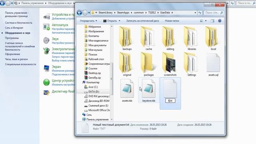Open the recent locations dropdown arrow in Explorer
256x144 pixels.
point(89,12)
